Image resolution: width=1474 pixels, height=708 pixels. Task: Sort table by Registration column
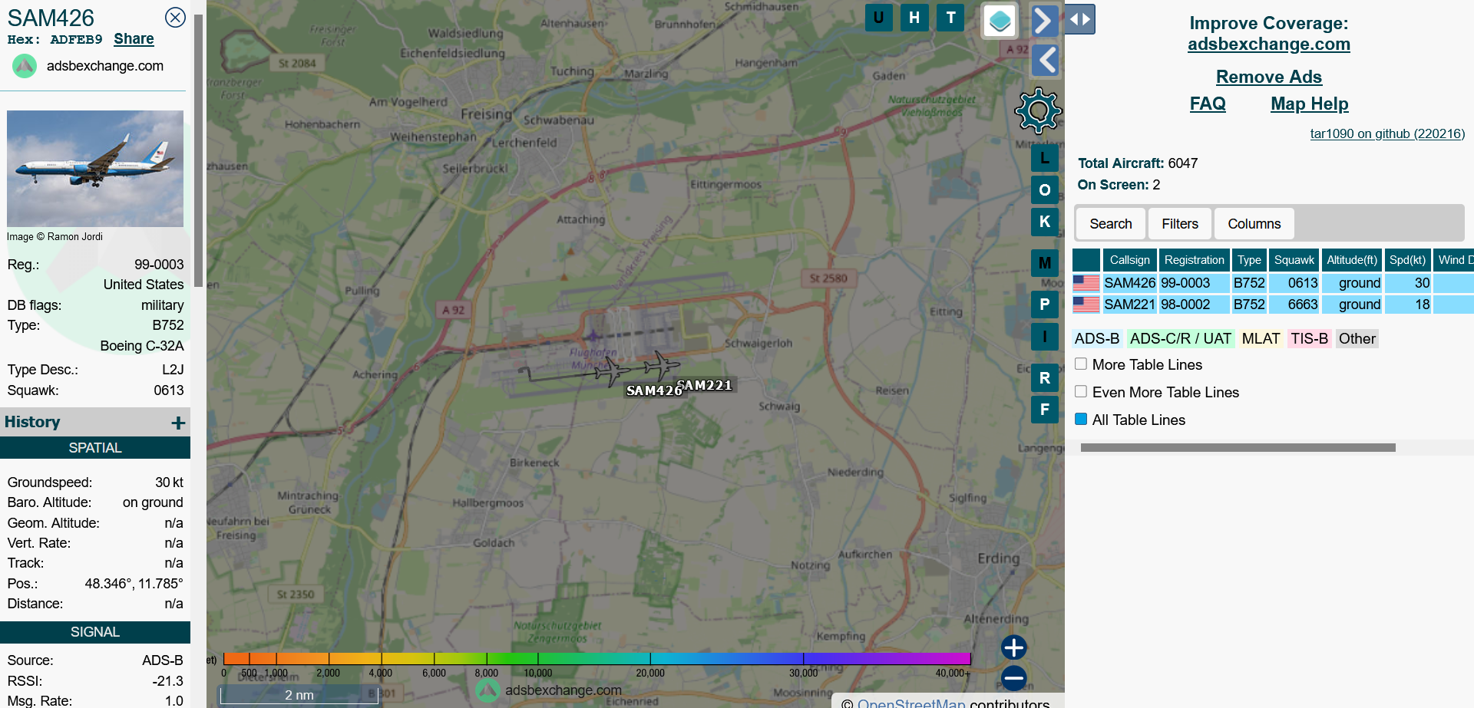click(x=1194, y=260)
